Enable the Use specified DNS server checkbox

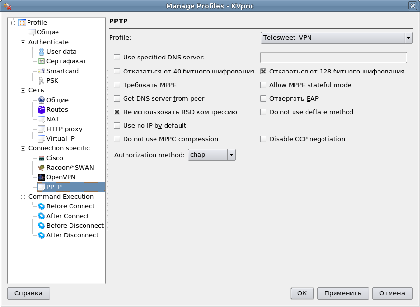click(x=117, y=58)
